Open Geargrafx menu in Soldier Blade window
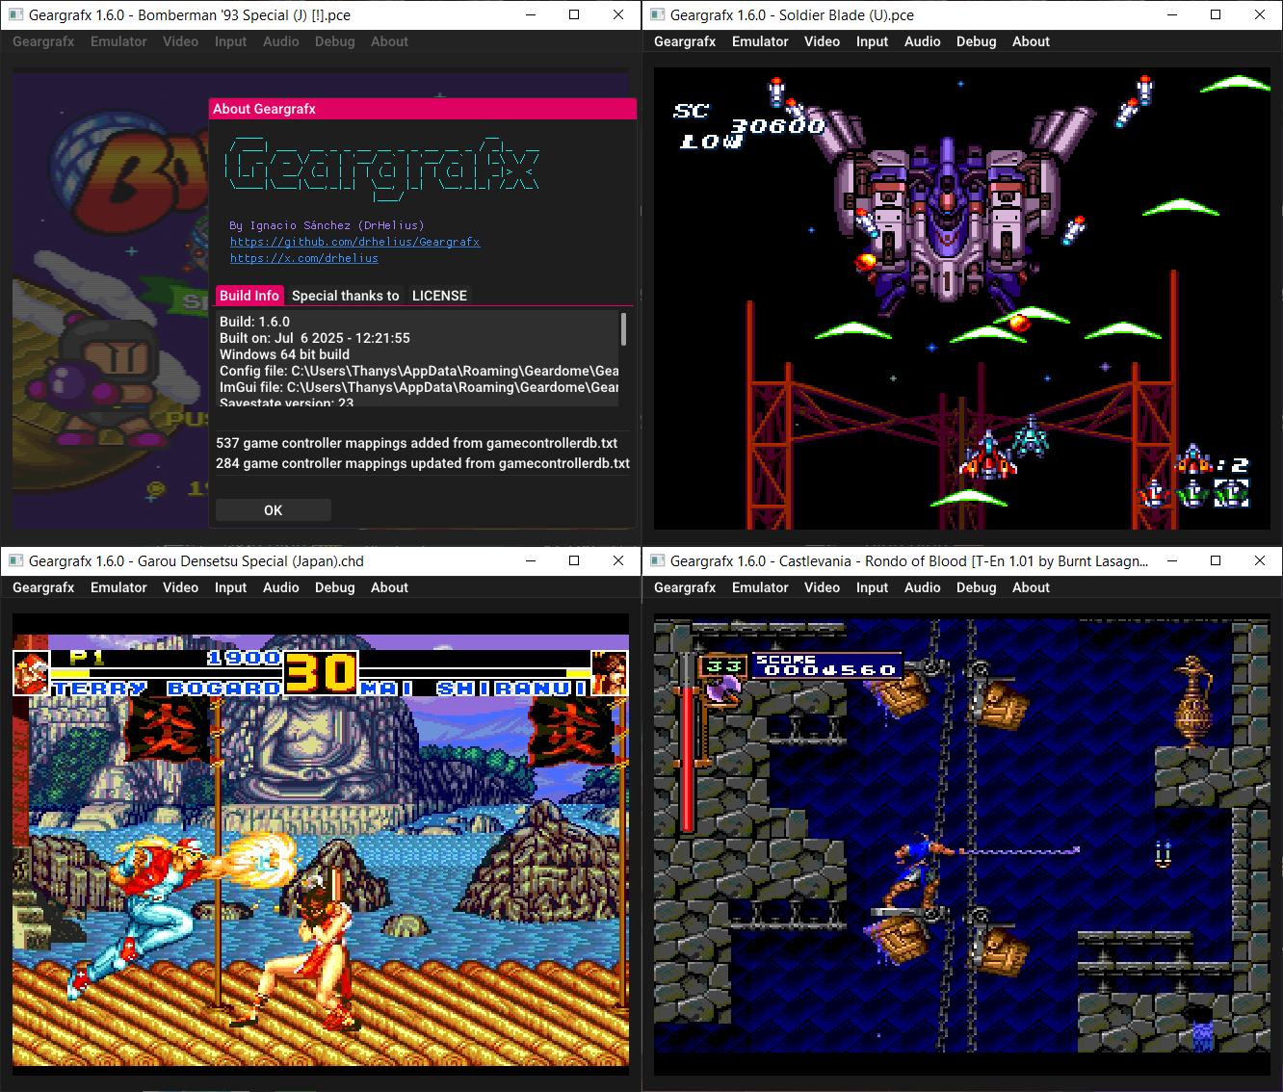1283x1092 pixels. [685, 41]
